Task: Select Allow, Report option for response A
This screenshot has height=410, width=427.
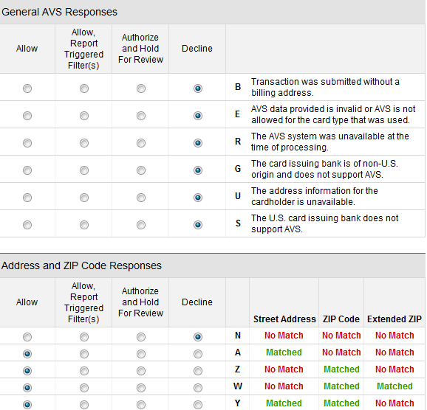Action: point(84,354)
